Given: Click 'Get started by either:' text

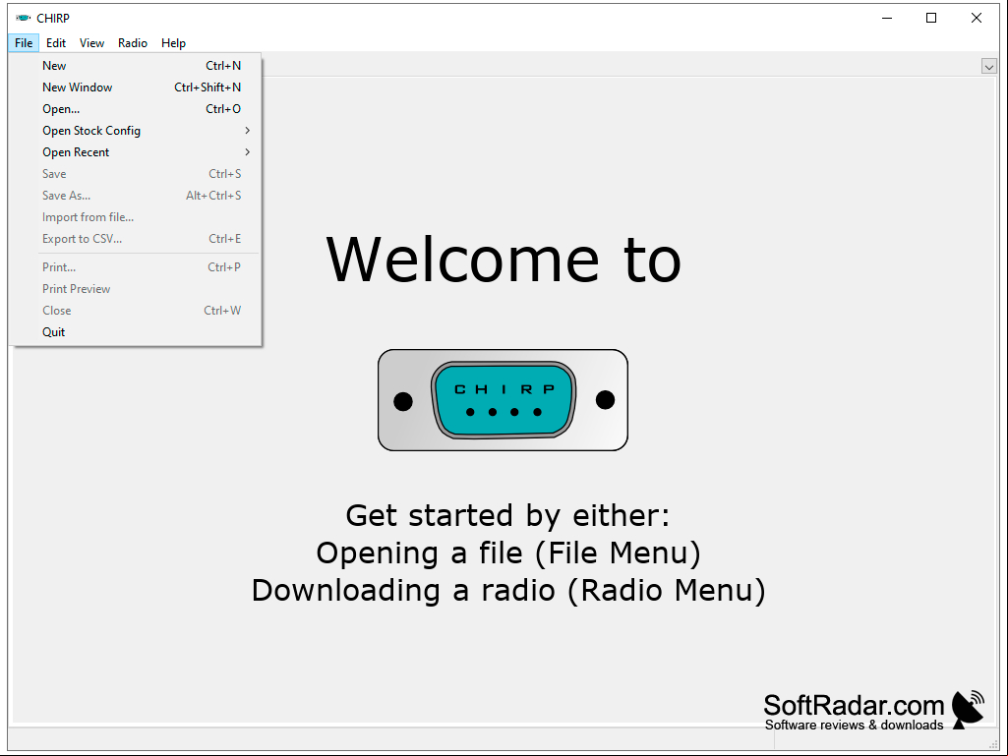Looking at the screenshot, I should pyautogui.click(x=507, y=515).
